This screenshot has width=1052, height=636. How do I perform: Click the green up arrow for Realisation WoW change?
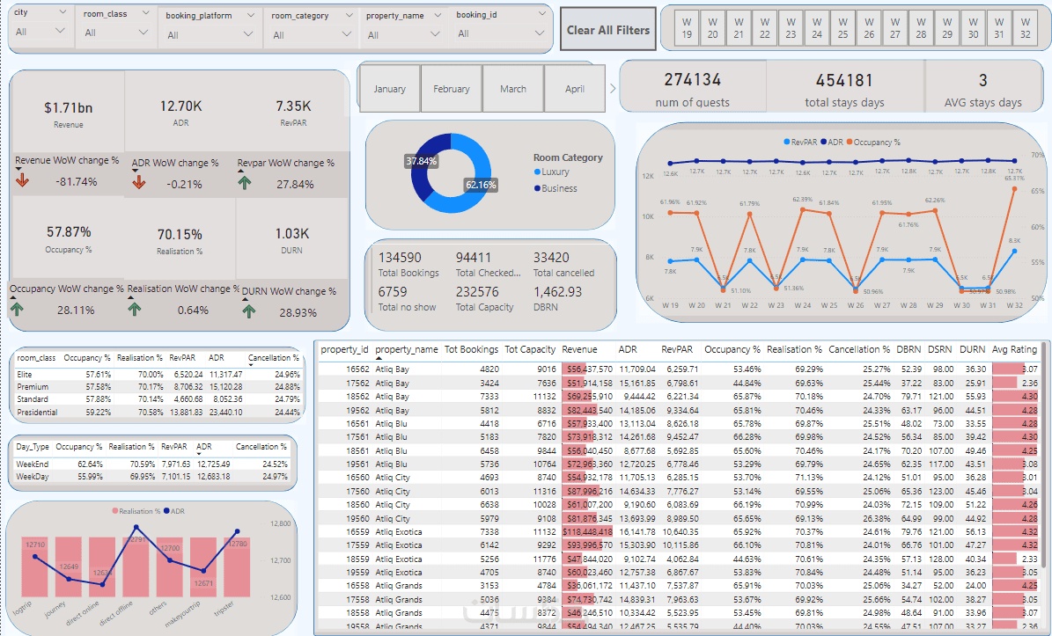point(134,309)
